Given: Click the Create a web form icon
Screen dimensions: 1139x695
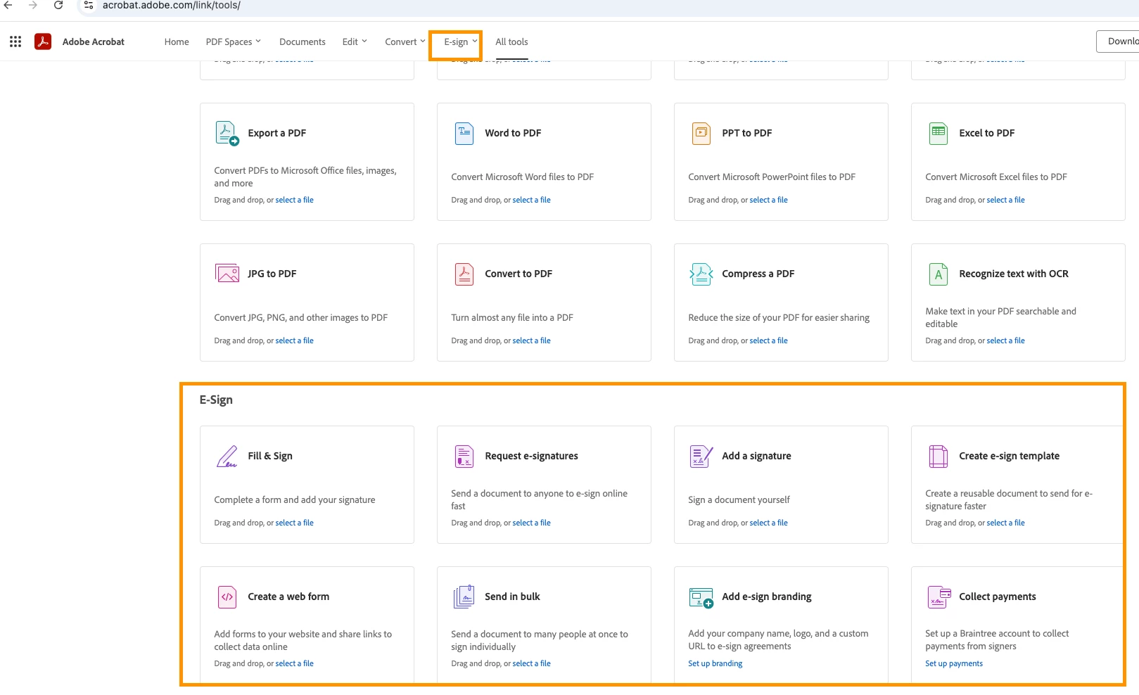Looking at the screenshot, I should [x=227, y=597].
